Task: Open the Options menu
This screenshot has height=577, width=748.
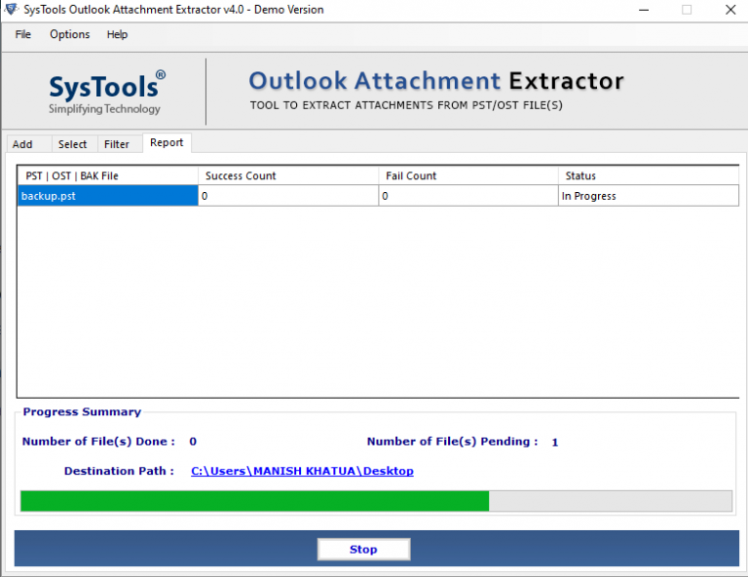Action: point(70,34)
